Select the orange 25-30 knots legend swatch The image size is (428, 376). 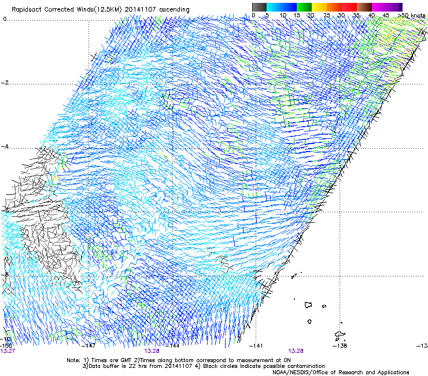[x=334, y=7]
